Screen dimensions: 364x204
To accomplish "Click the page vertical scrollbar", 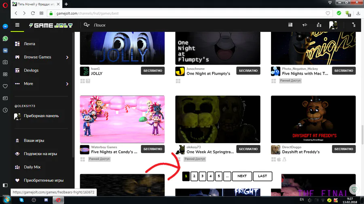I will [x=362, y=135].
